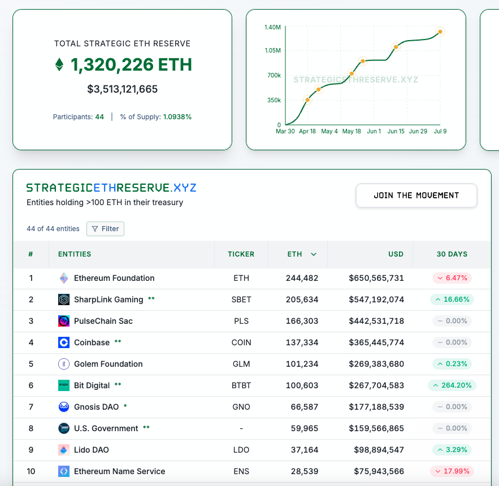Click the GNO ticker cell
The height and width of the screenshot is (486, 499).
pos(241,407)
